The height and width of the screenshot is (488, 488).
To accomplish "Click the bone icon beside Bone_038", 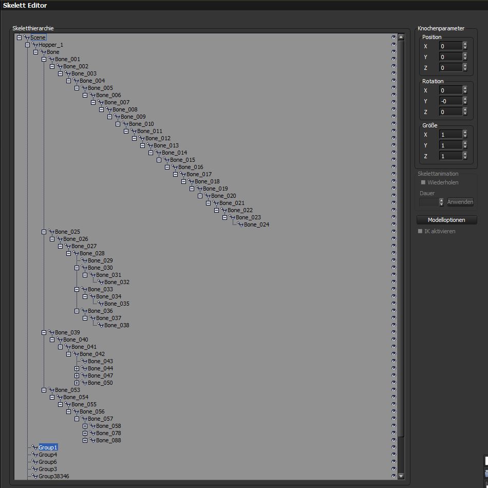I will [101, 325].
